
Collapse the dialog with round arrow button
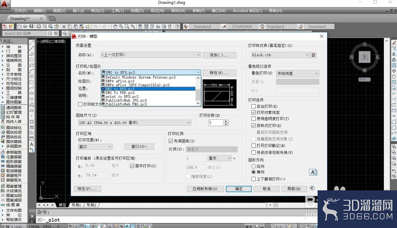(312, 188)
